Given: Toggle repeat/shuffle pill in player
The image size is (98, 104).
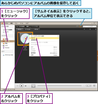Looking at the screenshot, I should coord(88,86).
